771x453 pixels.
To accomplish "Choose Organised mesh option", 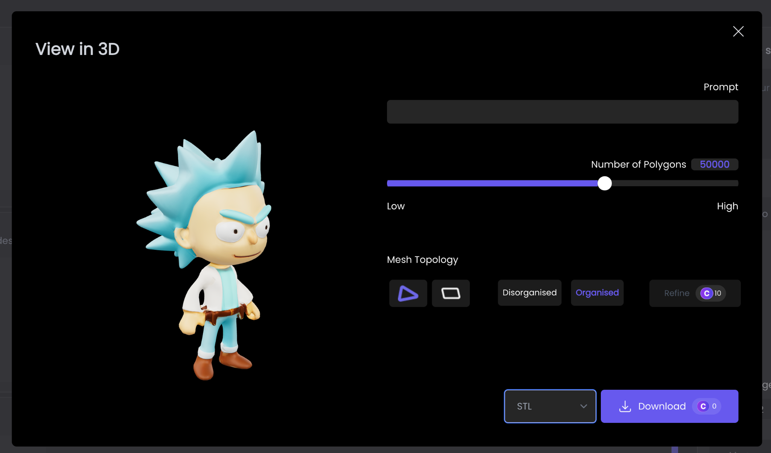I will click(x=597, y=293).
